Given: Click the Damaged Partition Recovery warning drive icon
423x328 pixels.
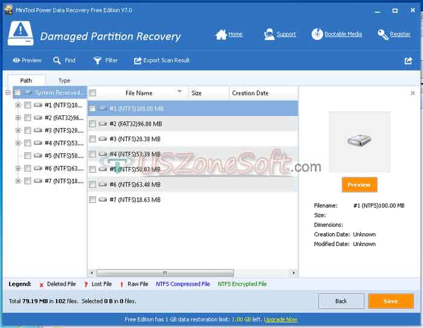Looking at the screenshot, I should pos(21,33).
